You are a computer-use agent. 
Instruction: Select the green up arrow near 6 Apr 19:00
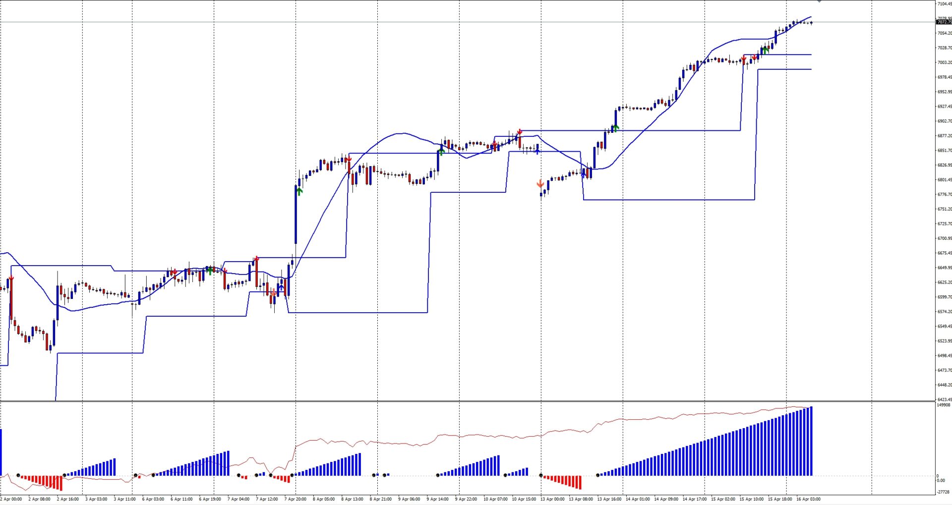point(210,271)
